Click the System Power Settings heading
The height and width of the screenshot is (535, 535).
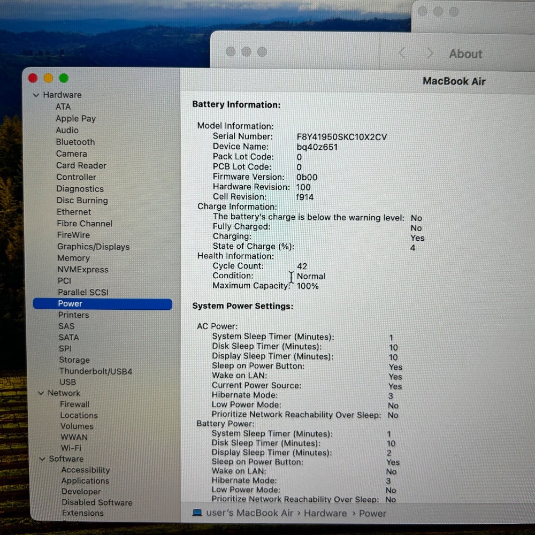pyautogui.click(x=242, y=306)
